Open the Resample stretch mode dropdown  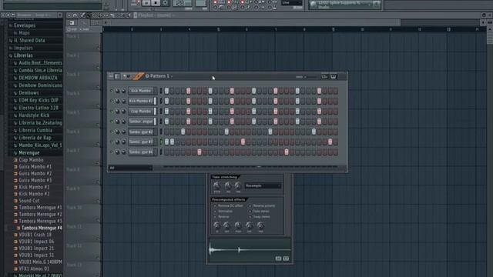click(263, 186)
